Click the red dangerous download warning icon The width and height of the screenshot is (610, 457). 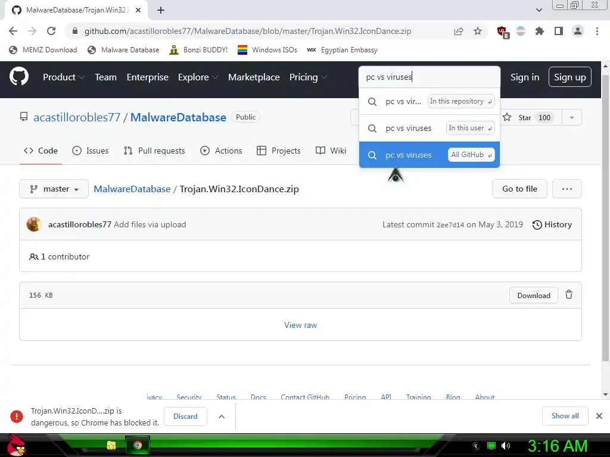[17, 416]
